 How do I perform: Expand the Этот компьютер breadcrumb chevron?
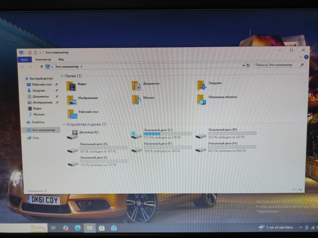(x=82, y=67)
